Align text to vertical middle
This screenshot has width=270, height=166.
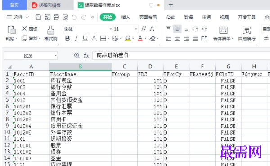click(177, 29)
